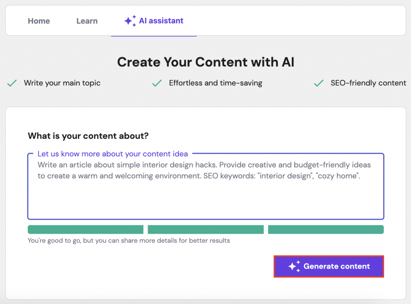
Task: Switch to the Learn tab
Action: tap(87, 21)
